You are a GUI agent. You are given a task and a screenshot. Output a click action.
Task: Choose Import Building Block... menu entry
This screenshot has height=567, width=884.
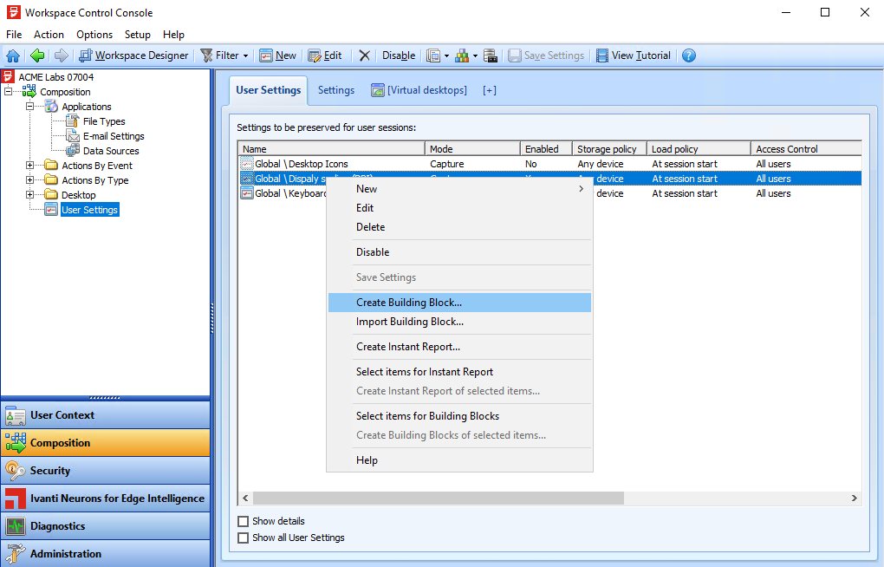click(459, 322)
